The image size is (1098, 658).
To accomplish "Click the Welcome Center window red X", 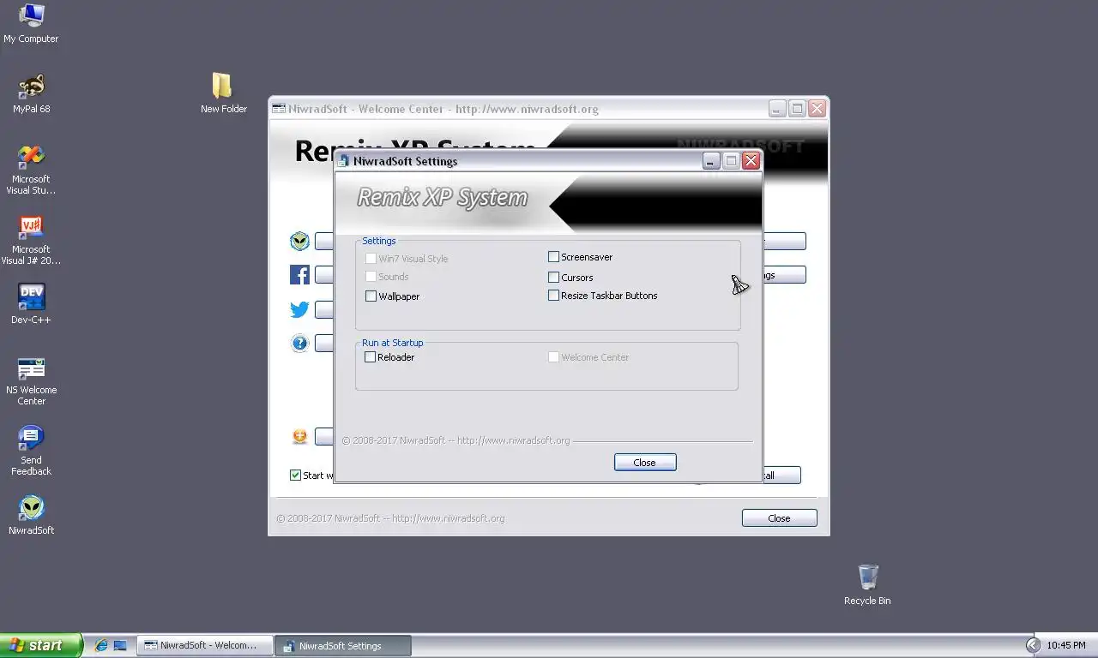I will pyautogui.click(x=817, y=109).
